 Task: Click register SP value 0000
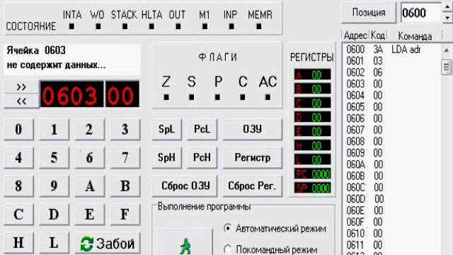tap(313, 188)
